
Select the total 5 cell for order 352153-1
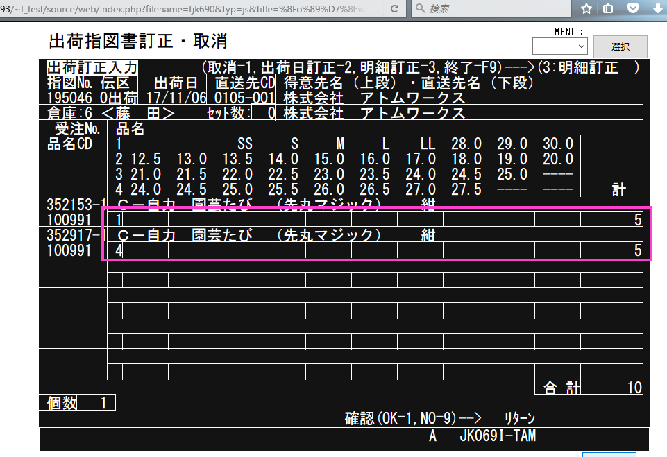click(612, 221)
